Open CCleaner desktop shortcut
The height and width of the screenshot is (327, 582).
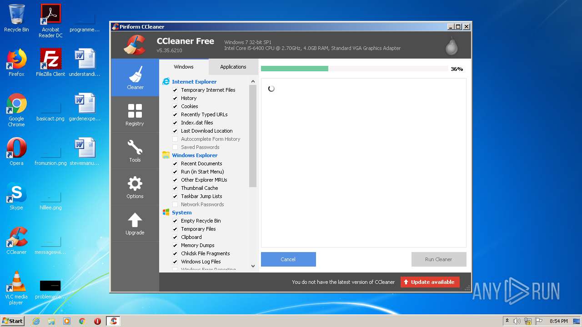click(x=16, y=241)
